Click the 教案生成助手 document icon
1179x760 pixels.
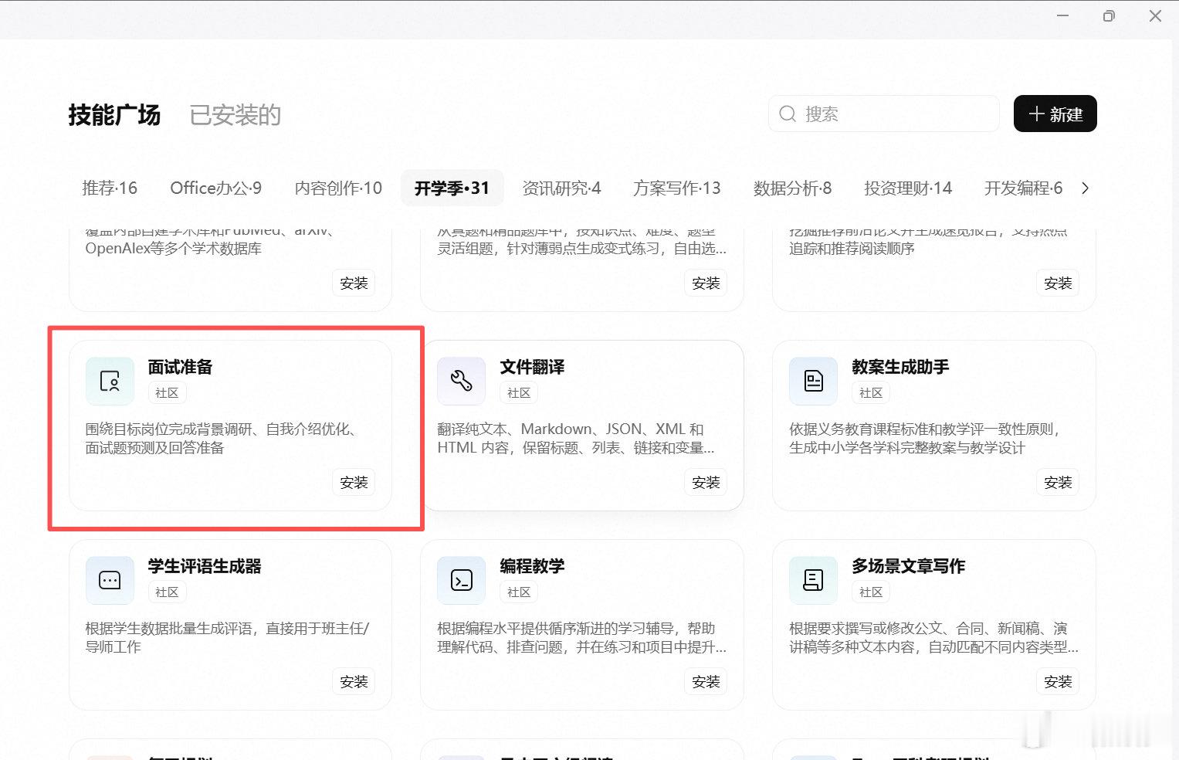[x=814, y=381]
